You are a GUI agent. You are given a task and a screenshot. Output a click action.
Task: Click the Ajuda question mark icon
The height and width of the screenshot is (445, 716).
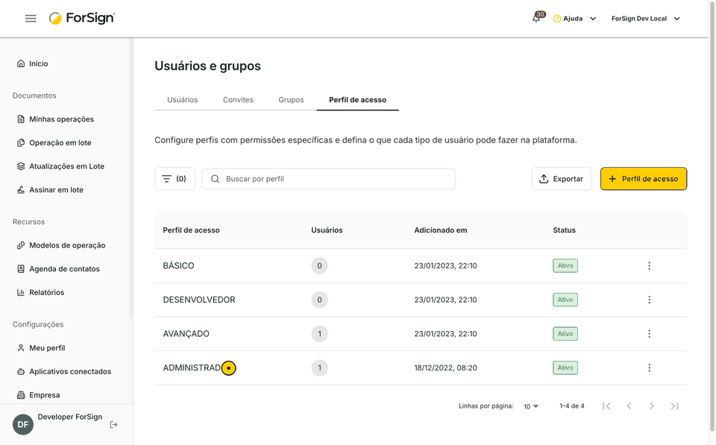pos(556,19)
